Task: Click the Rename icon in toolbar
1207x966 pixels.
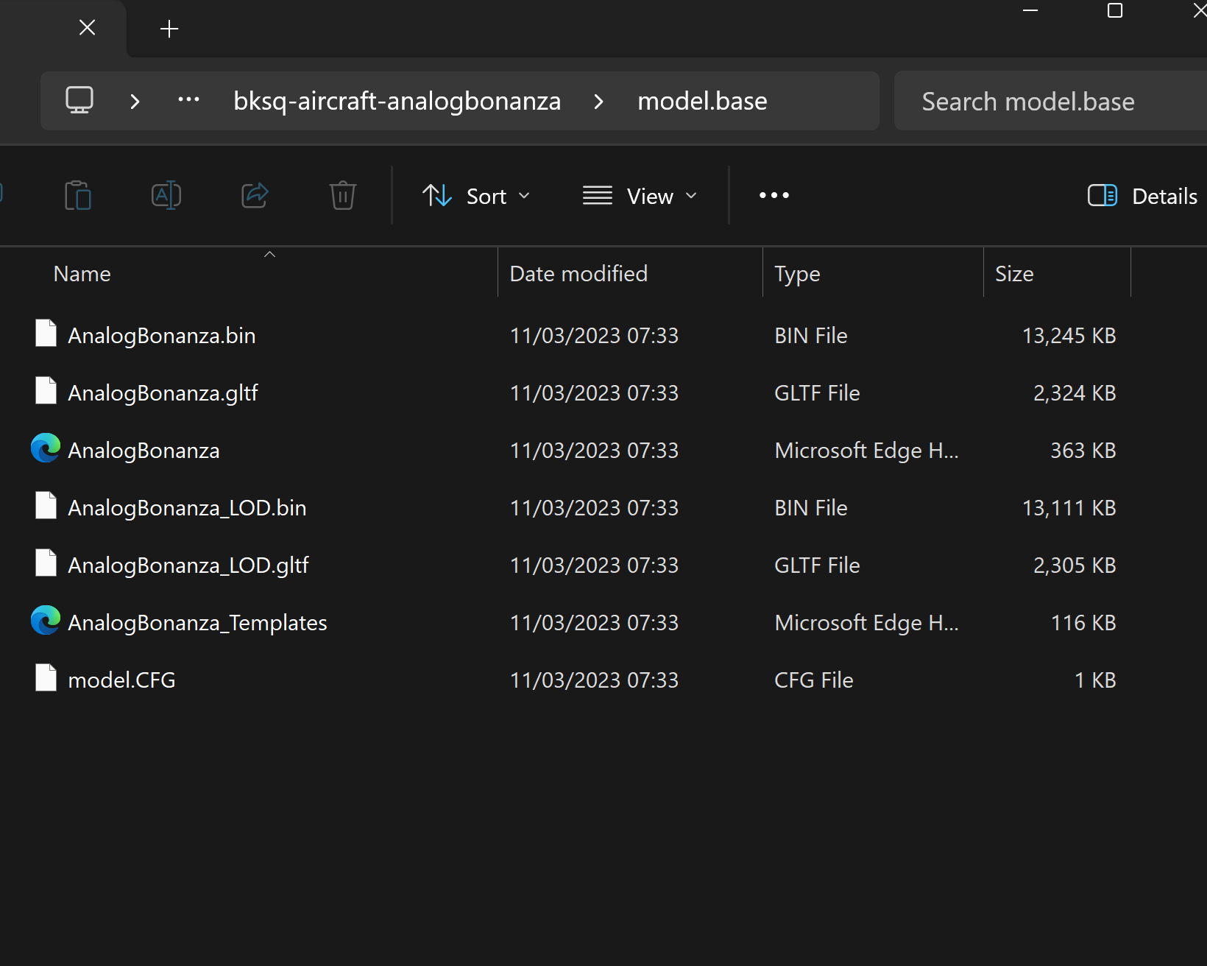Action: pos(166,196)
